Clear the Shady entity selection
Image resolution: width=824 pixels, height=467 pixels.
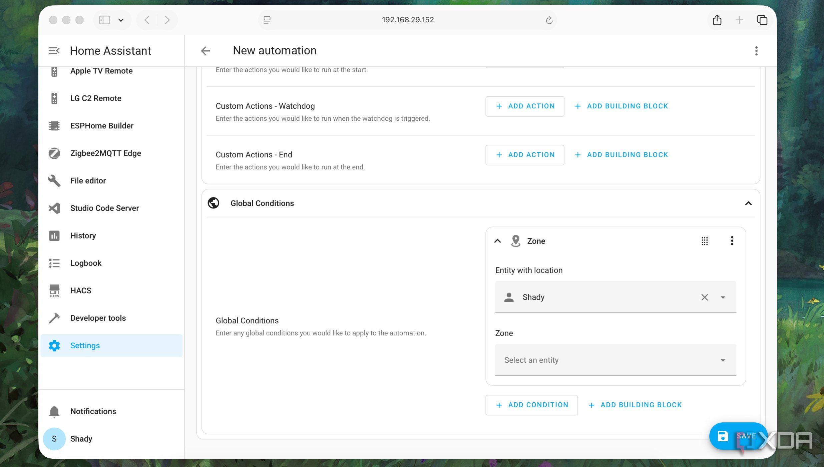click(x=704, y=297)
